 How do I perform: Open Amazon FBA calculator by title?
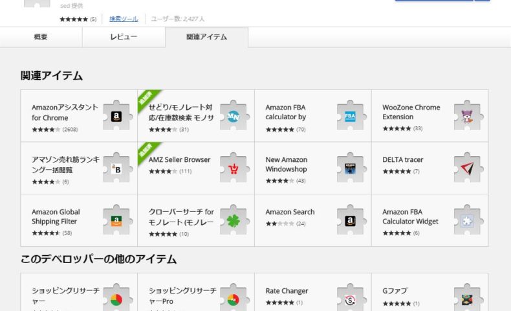tap(285, 112)
